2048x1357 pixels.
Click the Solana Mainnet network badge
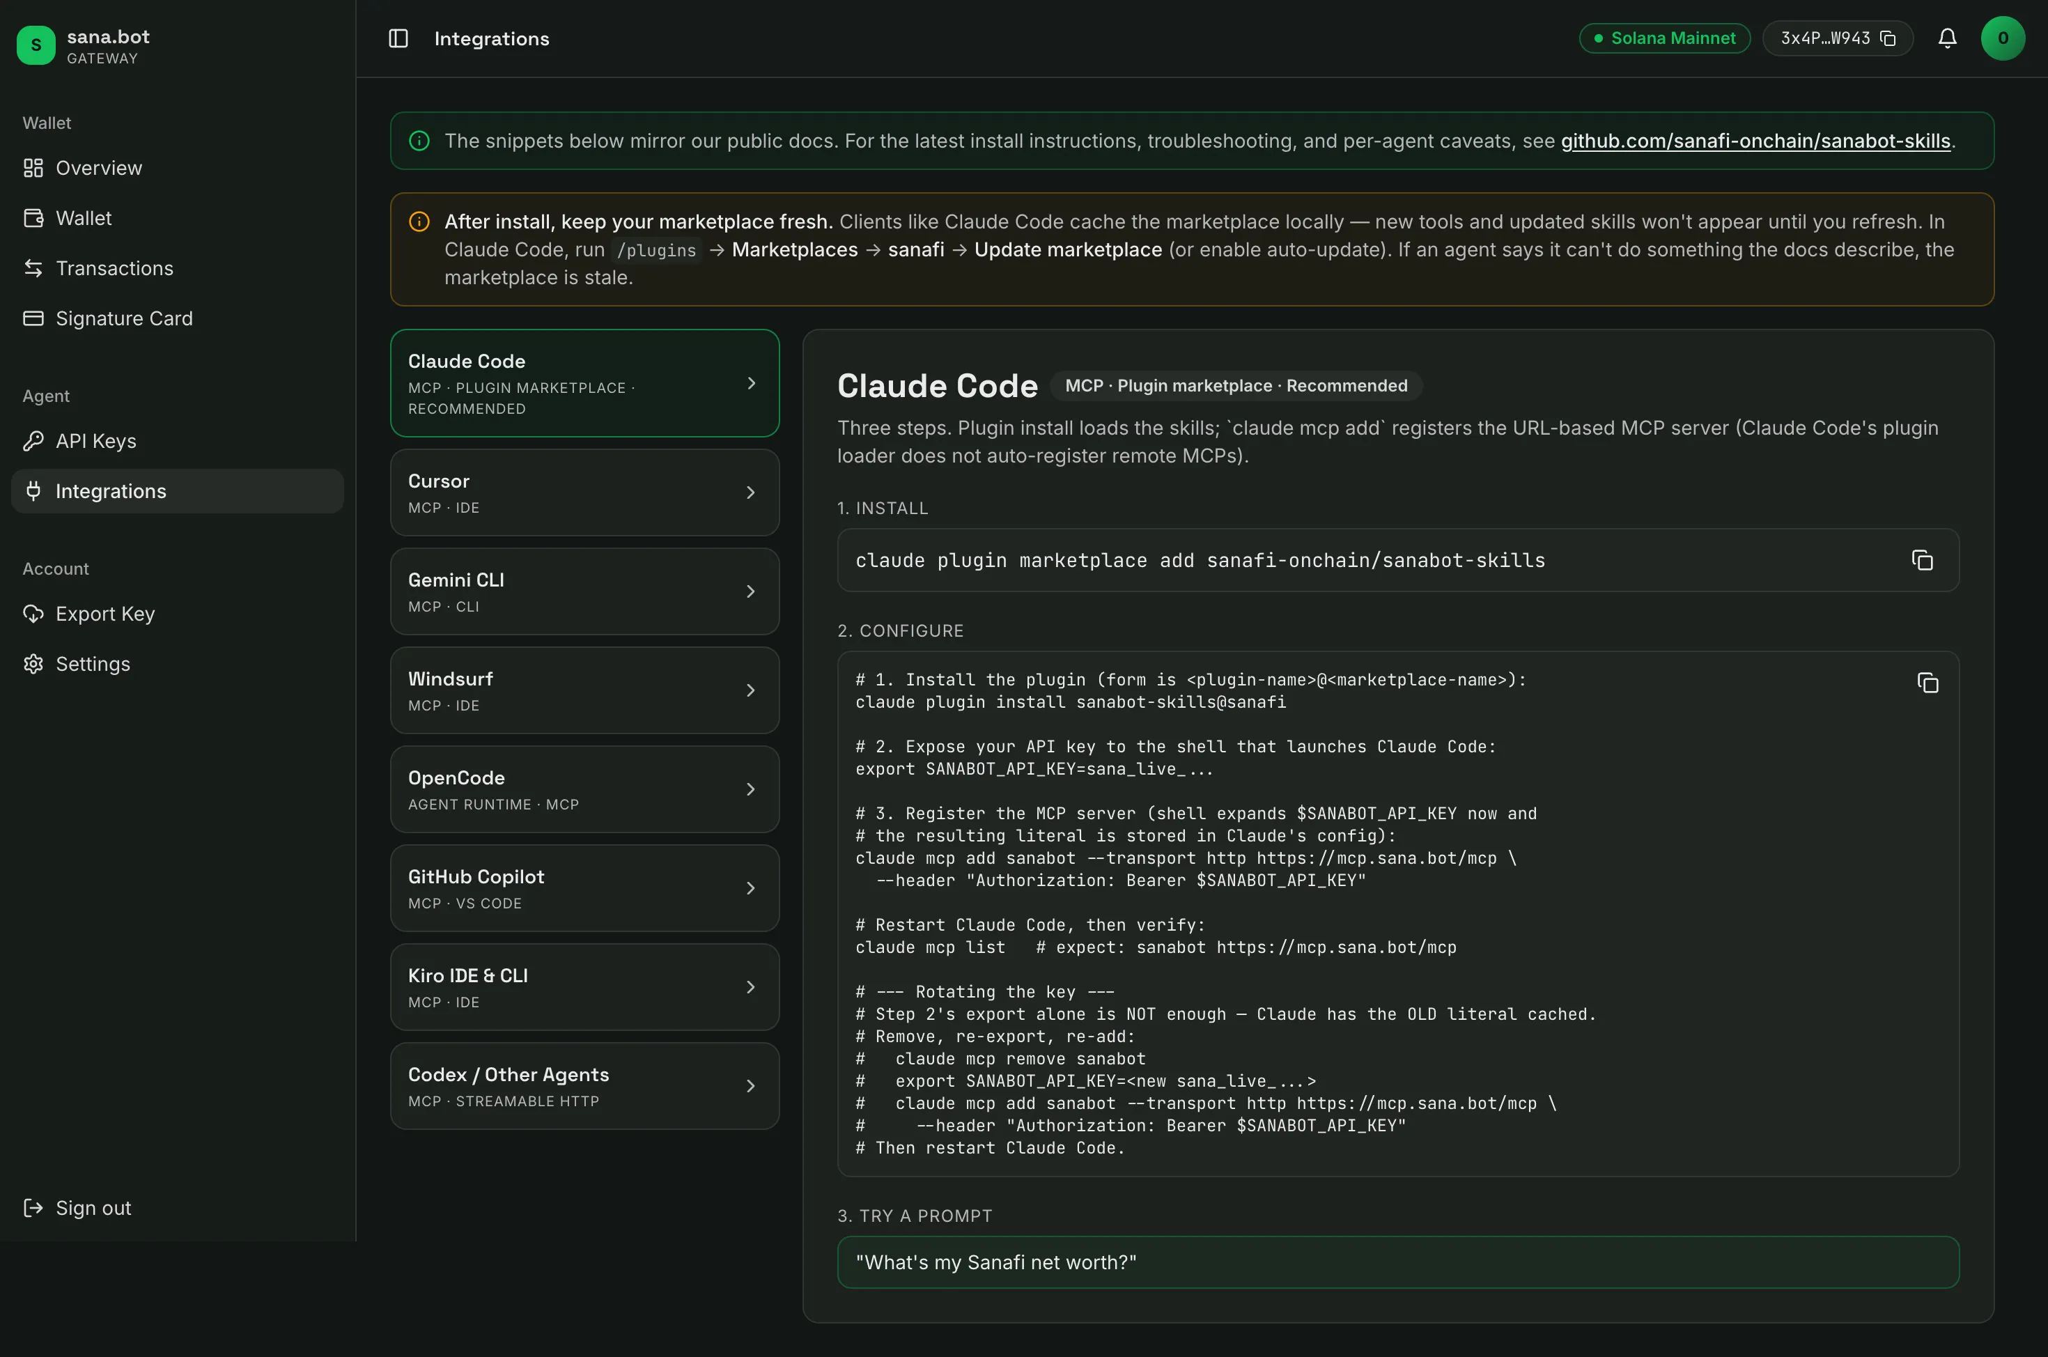point(1665,38)
